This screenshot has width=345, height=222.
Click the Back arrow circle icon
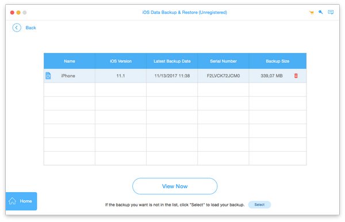click(17, 28)
